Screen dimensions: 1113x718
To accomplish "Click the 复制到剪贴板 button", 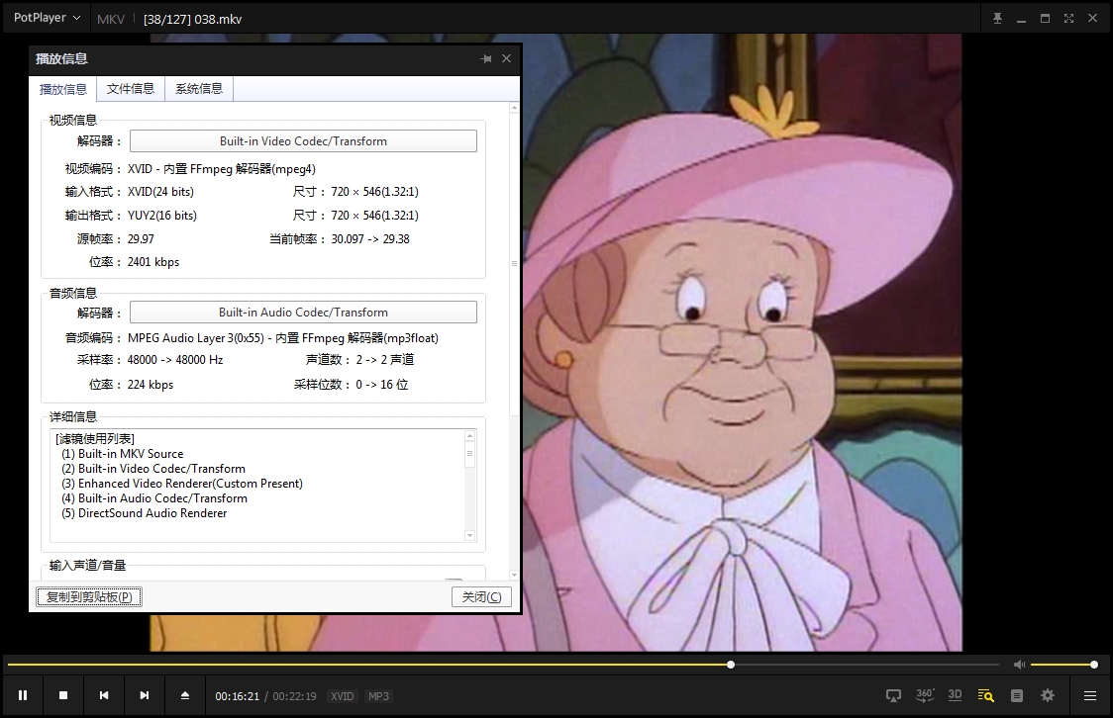I will [89, 596].
